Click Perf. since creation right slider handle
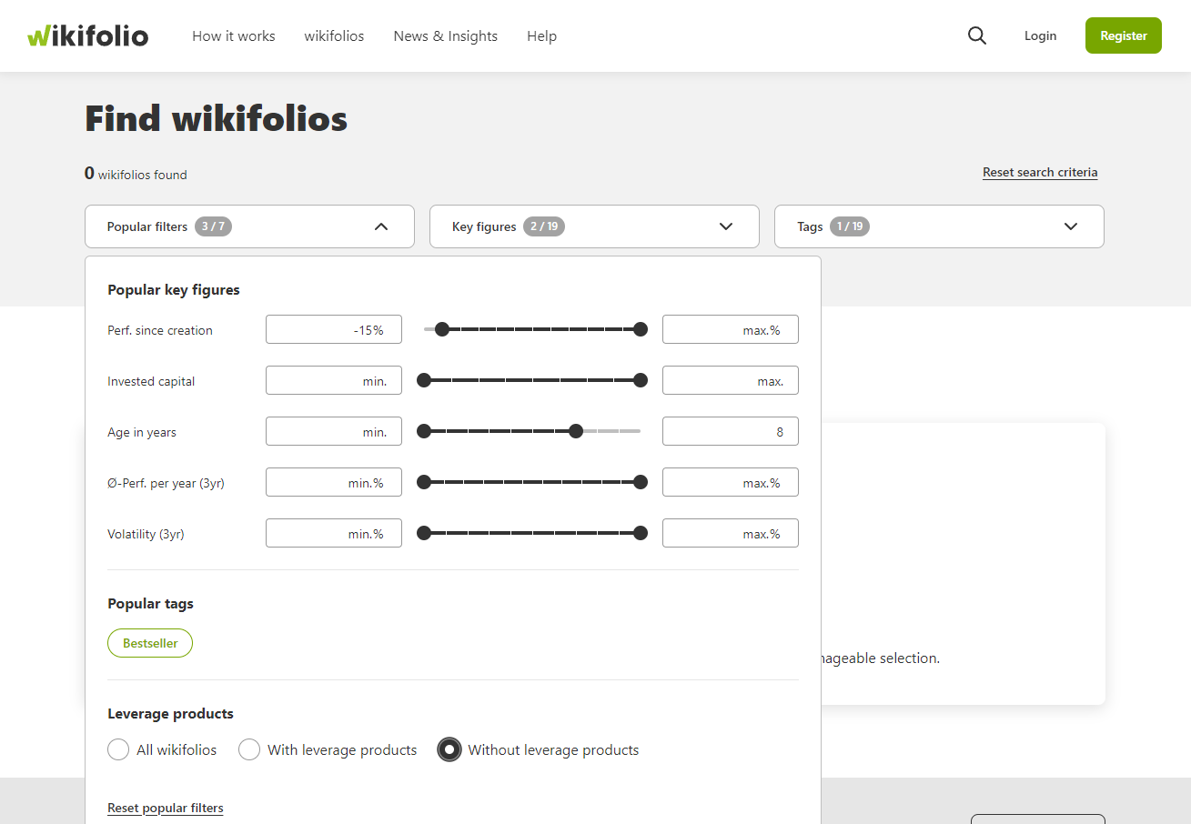 641,329
